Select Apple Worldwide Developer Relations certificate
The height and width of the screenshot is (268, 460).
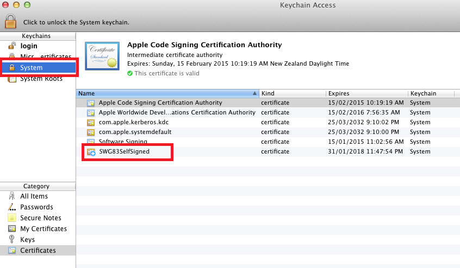point(177,112)
